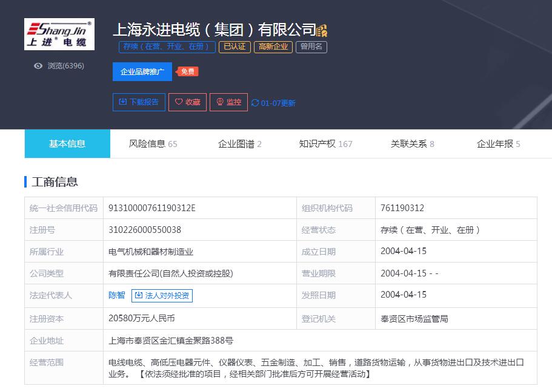Open the 企业年报 tab
Screen dimensions: 552x392
(x=498, y=144)
